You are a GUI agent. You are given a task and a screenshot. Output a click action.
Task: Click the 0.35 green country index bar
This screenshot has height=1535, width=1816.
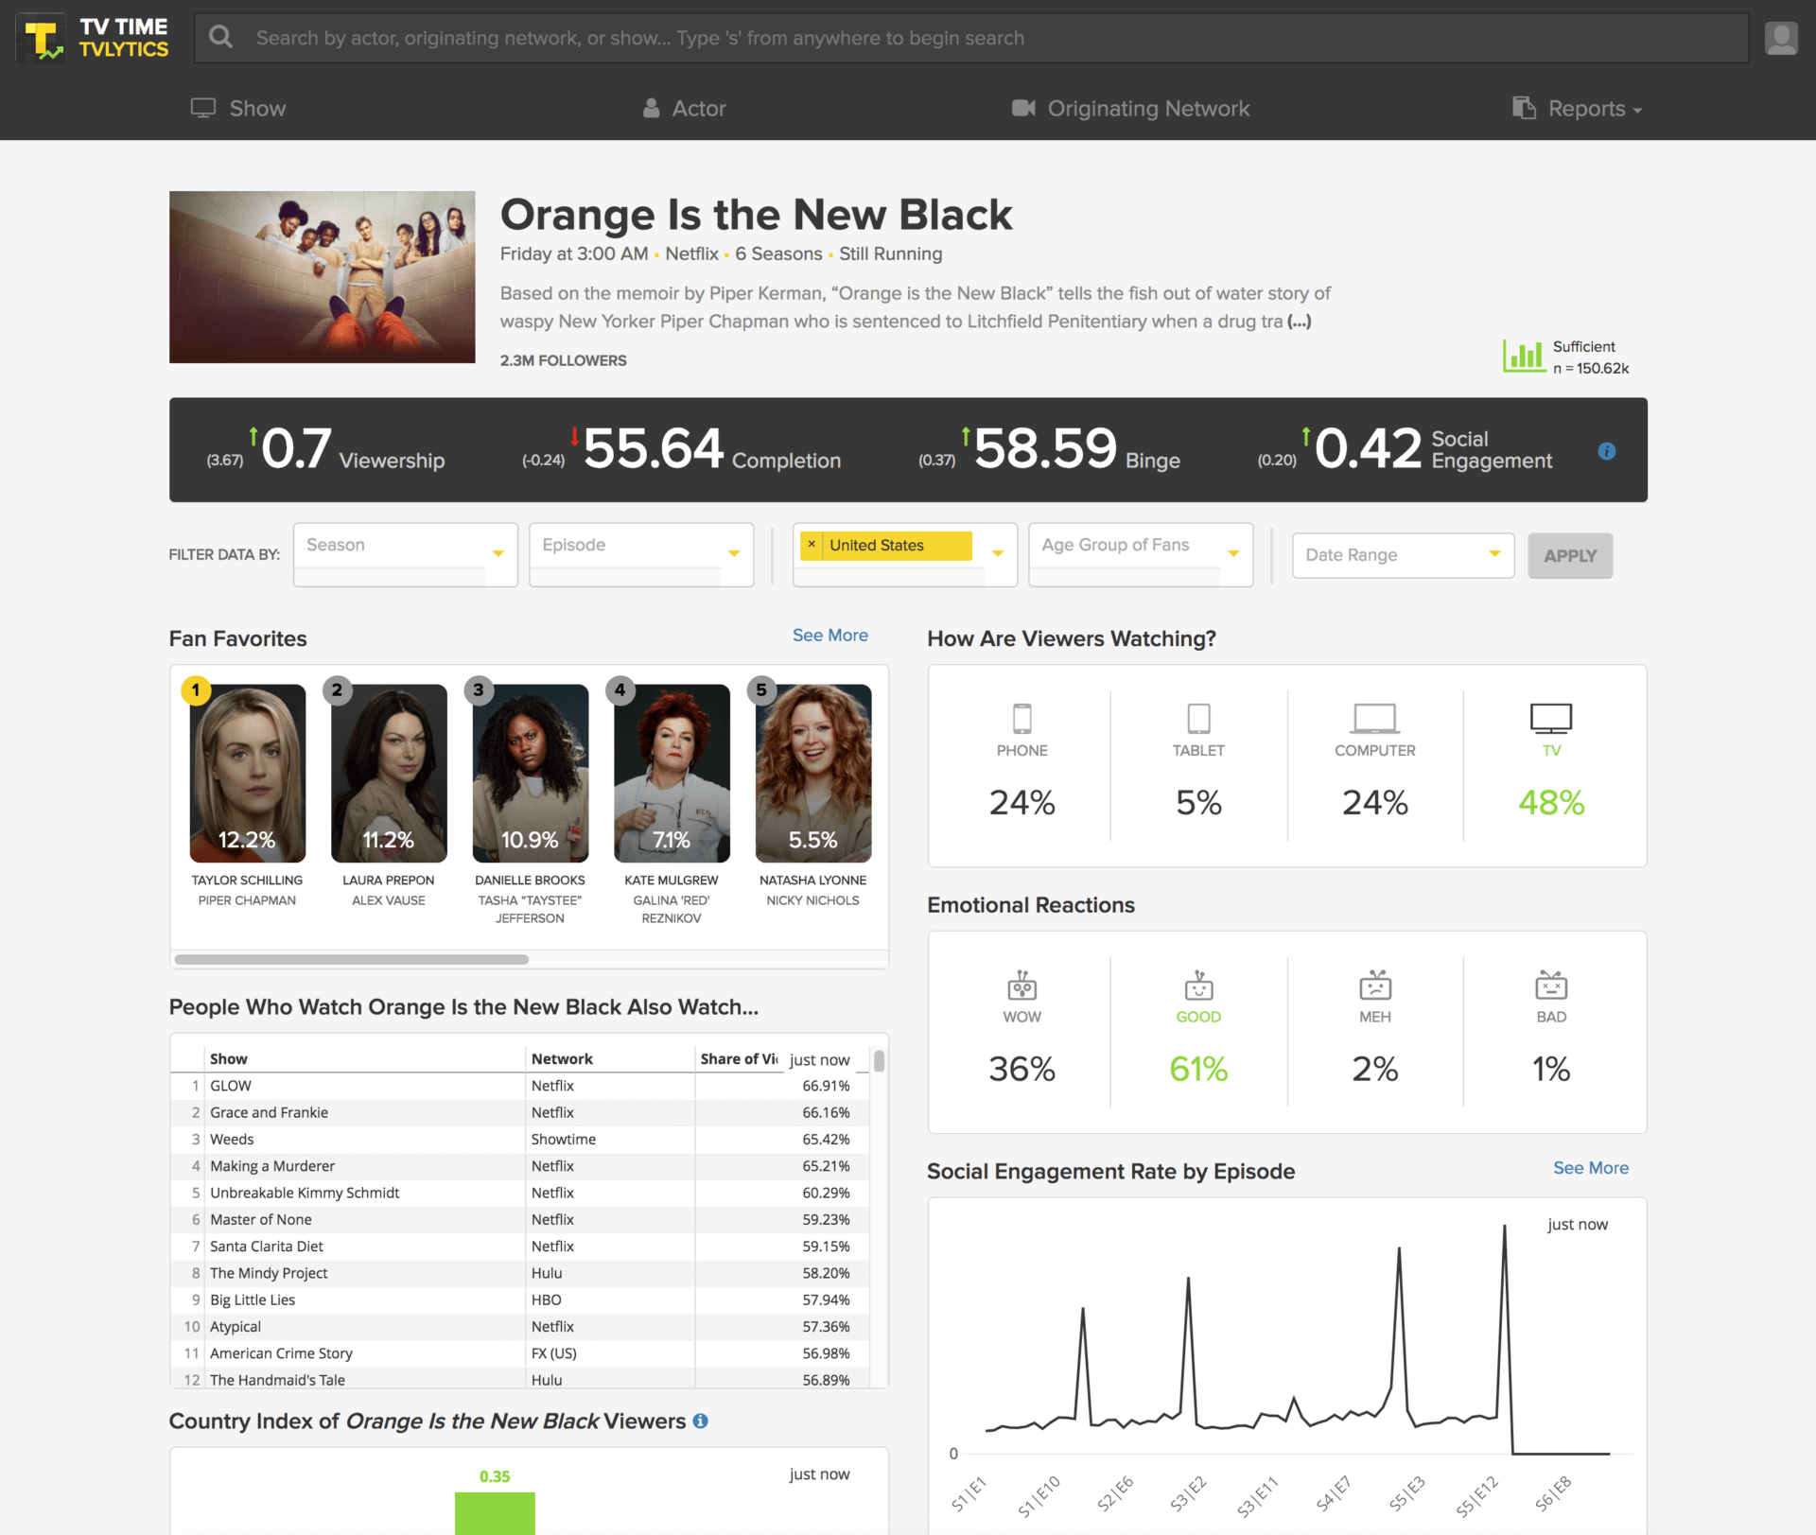495,1513
